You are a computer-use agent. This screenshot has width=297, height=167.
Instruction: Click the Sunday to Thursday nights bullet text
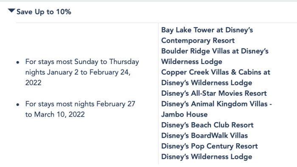82,72
